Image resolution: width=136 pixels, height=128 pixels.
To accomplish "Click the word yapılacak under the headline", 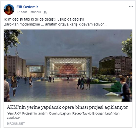I will (x=14, y=118).
